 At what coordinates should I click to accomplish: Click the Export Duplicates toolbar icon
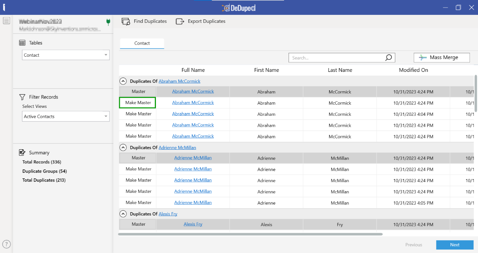pyautogui.click(x=180, y=21)
